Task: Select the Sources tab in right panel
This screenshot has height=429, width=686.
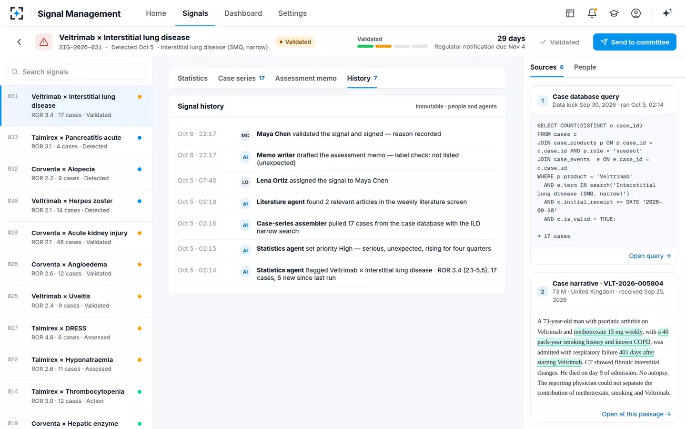Action: click(x=547, y=67)
